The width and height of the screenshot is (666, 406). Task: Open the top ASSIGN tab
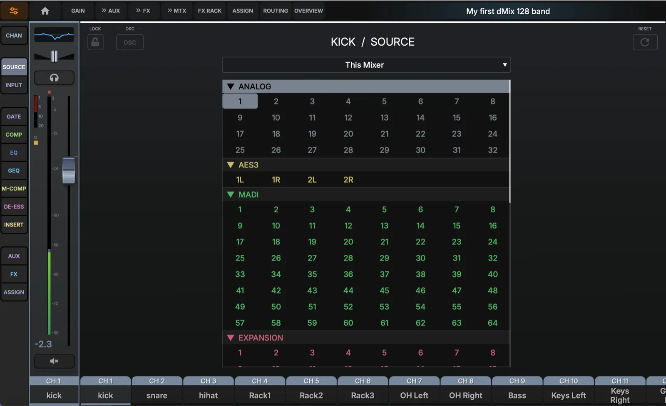(x=243, y=11)
